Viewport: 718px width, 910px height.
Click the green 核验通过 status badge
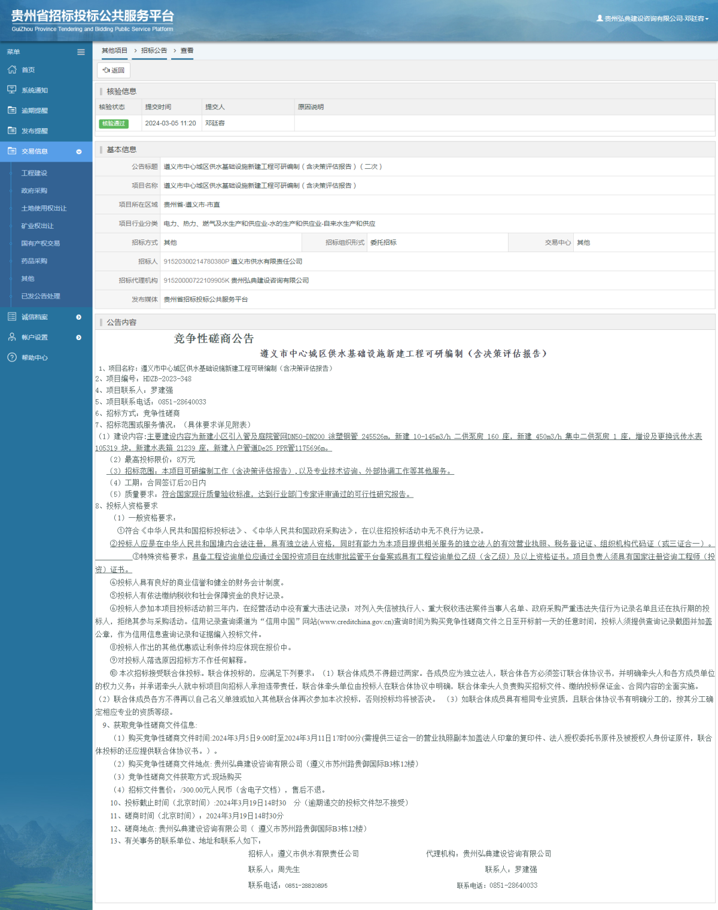(x=115, y=123)
